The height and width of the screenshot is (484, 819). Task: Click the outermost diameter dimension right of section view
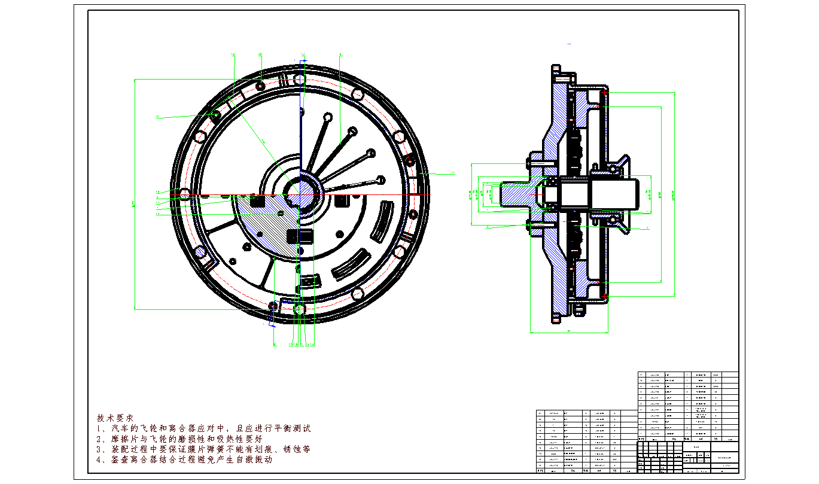(675, 193)
